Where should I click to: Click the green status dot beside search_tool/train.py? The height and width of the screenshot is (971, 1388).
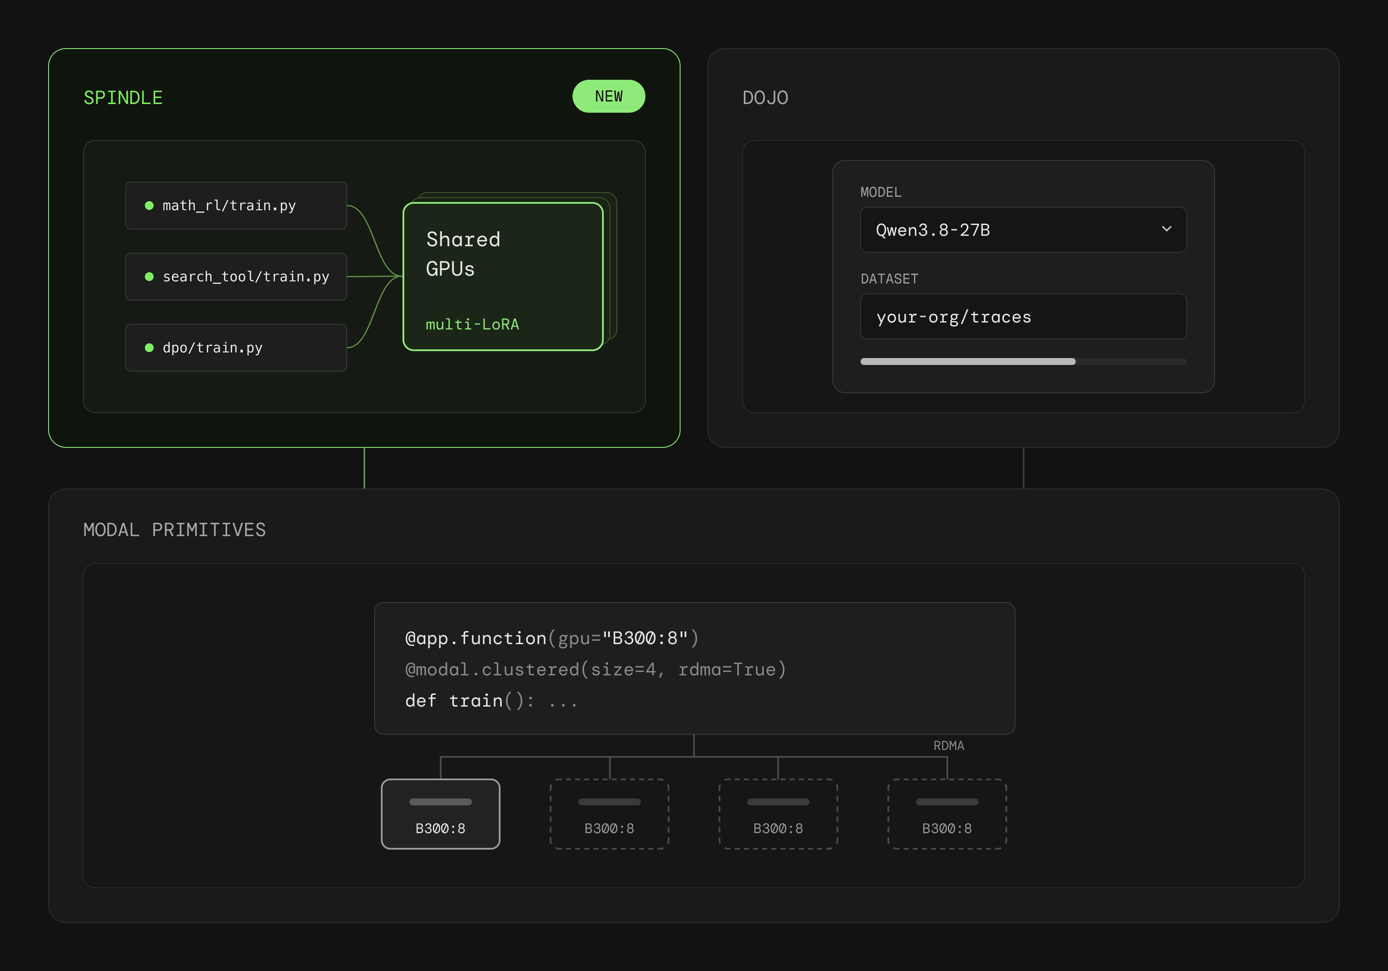[x=149, y=277]
